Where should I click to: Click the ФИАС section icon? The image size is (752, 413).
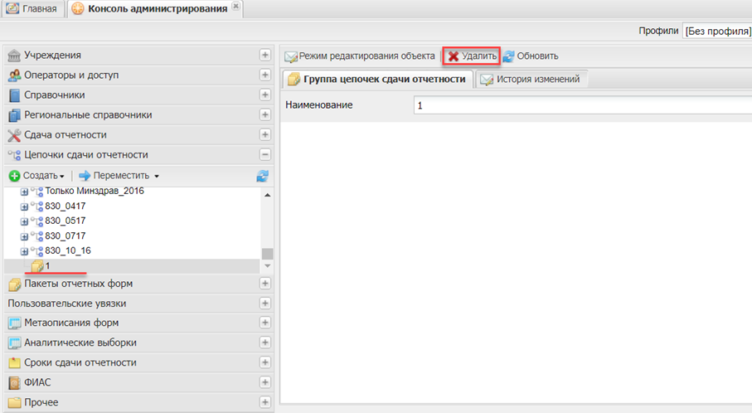point(14,383)
